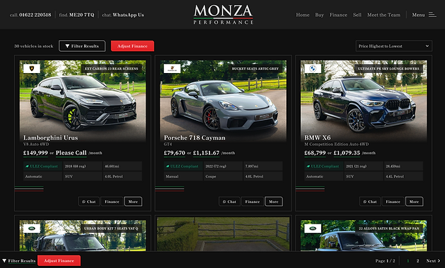
Task: Click More on the BMW X6 card
Action: [414, 201]
